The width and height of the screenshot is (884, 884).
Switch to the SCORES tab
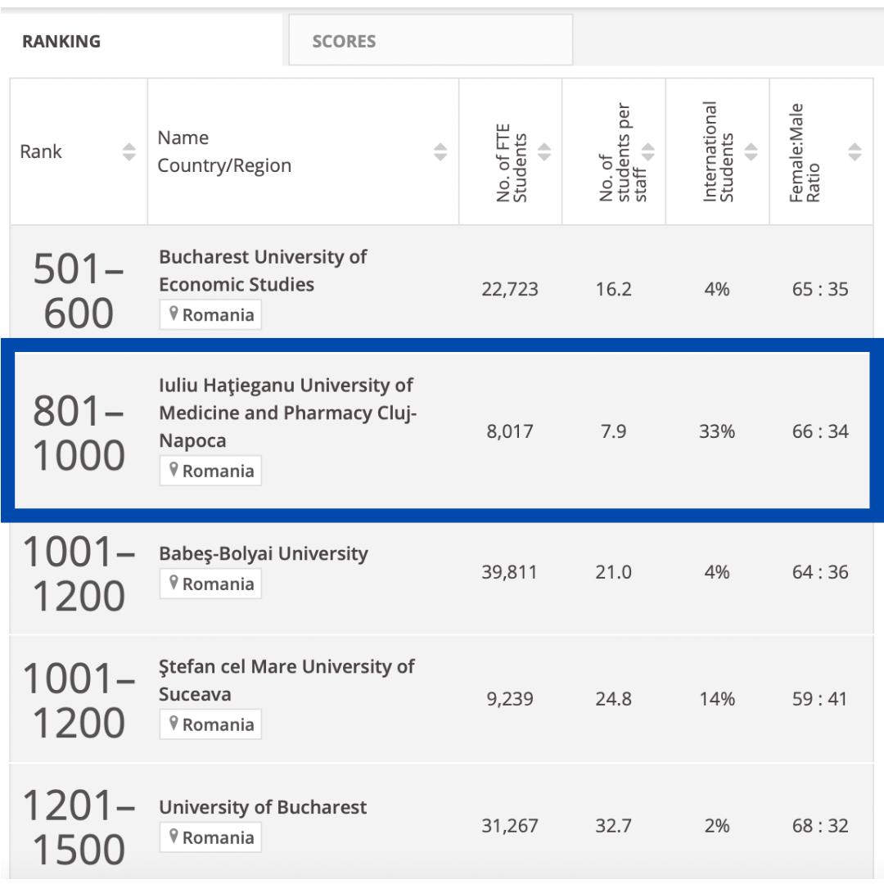coord(344,41)
